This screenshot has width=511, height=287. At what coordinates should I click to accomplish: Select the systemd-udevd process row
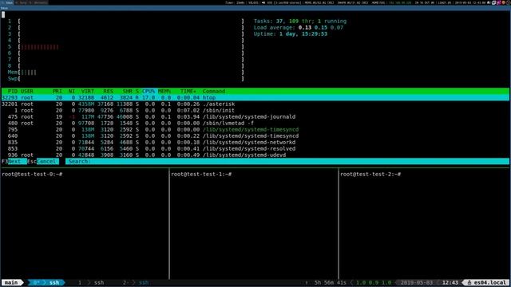point(255,155)
